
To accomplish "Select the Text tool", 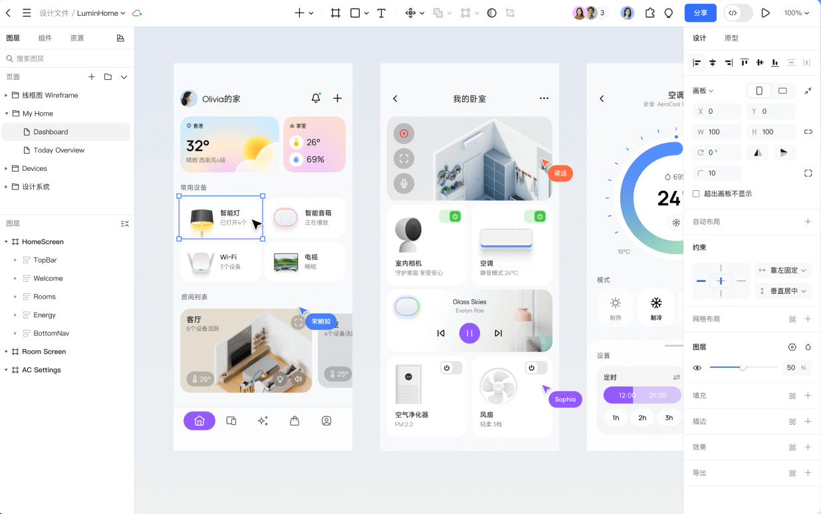I will pyautogui.click(x=381, y=13).
